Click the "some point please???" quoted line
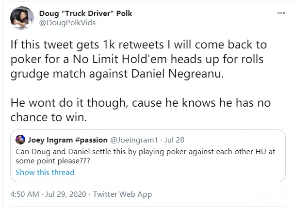293x207 pixels. (53, 161)
